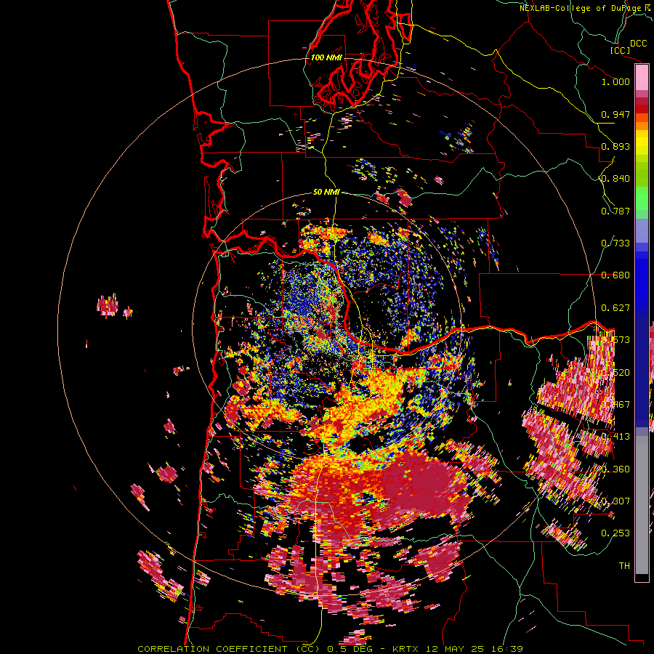This screenshot has height=654, width=654.
Task: Select the 0.627 legend value
Action: [615, 308]
